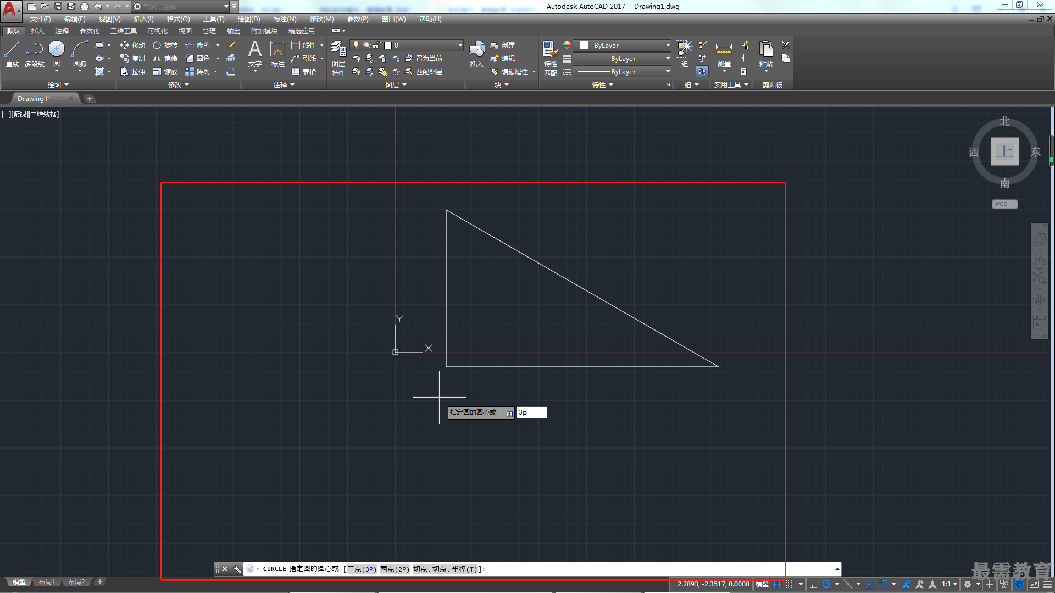Open the 标注 (Dimension) tool

(x=278, y=54)
